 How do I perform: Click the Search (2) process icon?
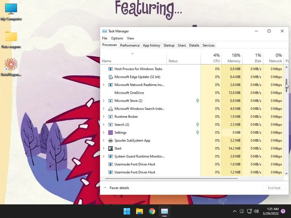pos(111,125)
